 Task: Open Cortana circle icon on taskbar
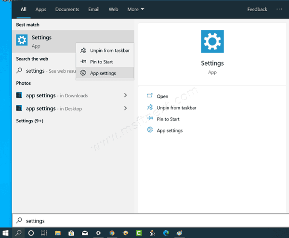(31, 233)
